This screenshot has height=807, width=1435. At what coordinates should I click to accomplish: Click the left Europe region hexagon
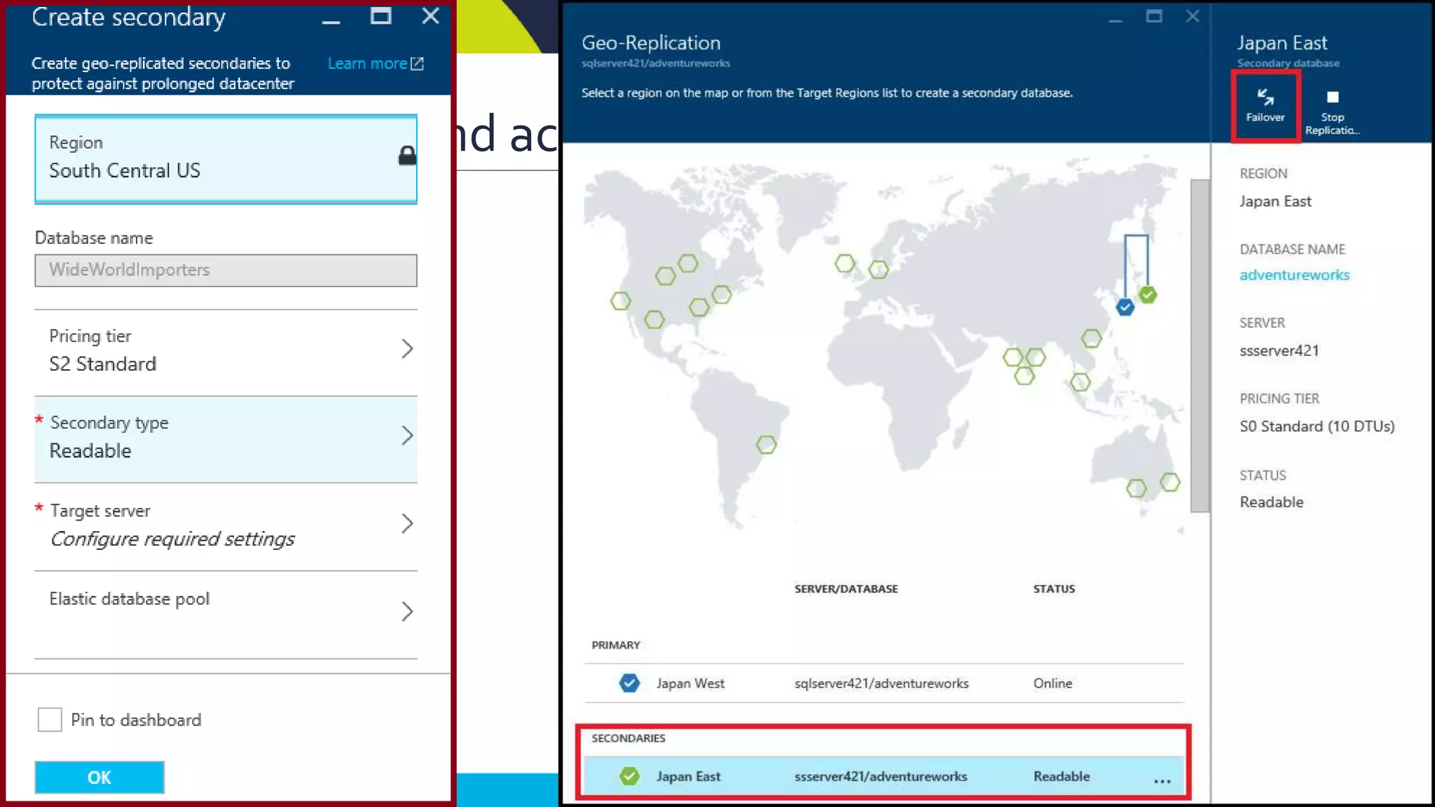pyautogui.click(x=845, y=263)
